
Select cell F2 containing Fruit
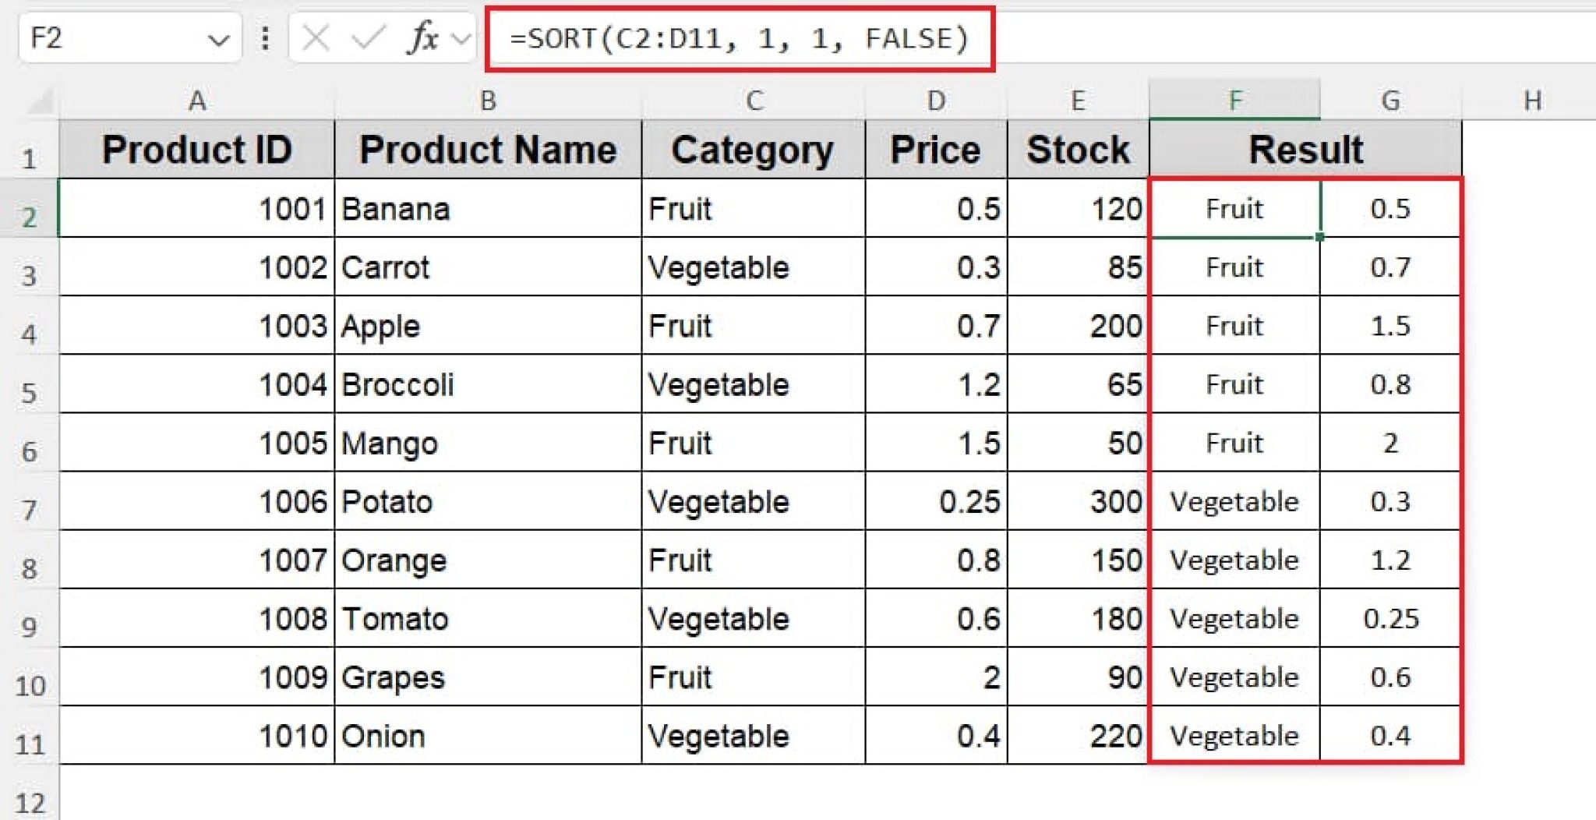pyautogui.click(x=1235, y=208)
